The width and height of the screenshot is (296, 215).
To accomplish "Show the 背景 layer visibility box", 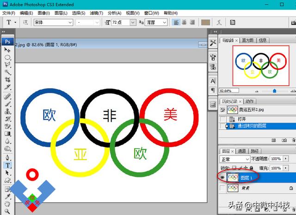I will 223,188.
